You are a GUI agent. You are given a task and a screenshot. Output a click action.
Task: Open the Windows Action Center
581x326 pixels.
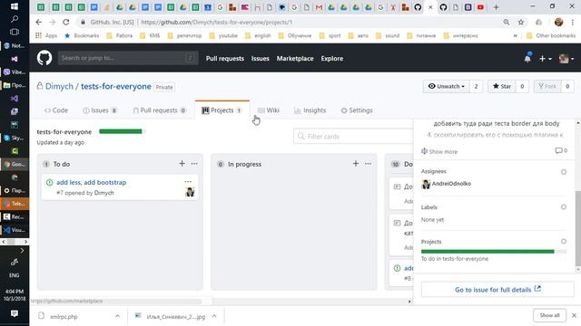tap(15, 313)
